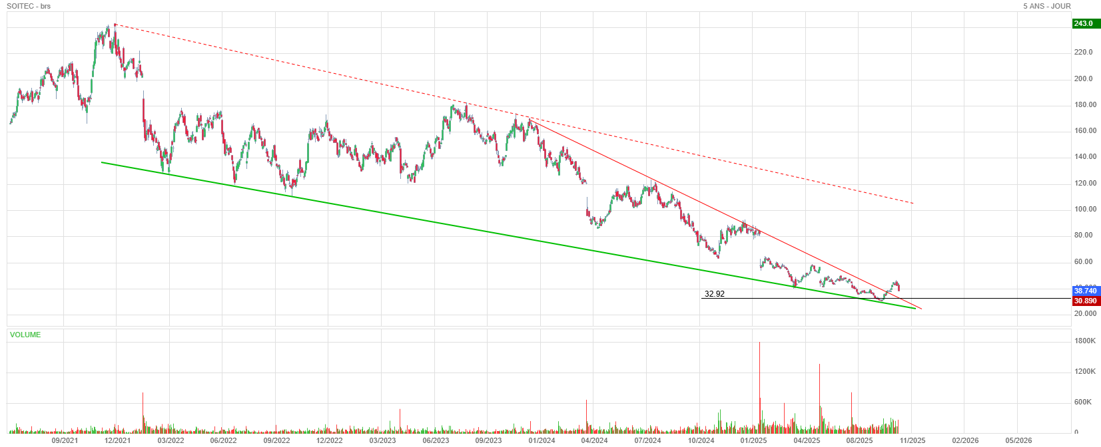Click the green VOLUME panel label
Viewport: 1101px width, 447px height.
(25, 335)
